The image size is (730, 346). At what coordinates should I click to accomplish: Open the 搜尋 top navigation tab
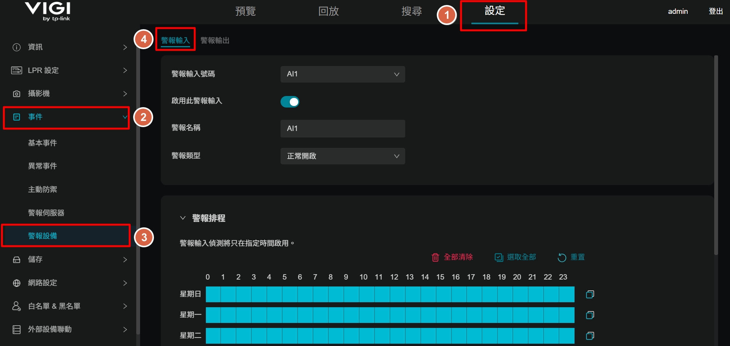(x=412, y=11)
